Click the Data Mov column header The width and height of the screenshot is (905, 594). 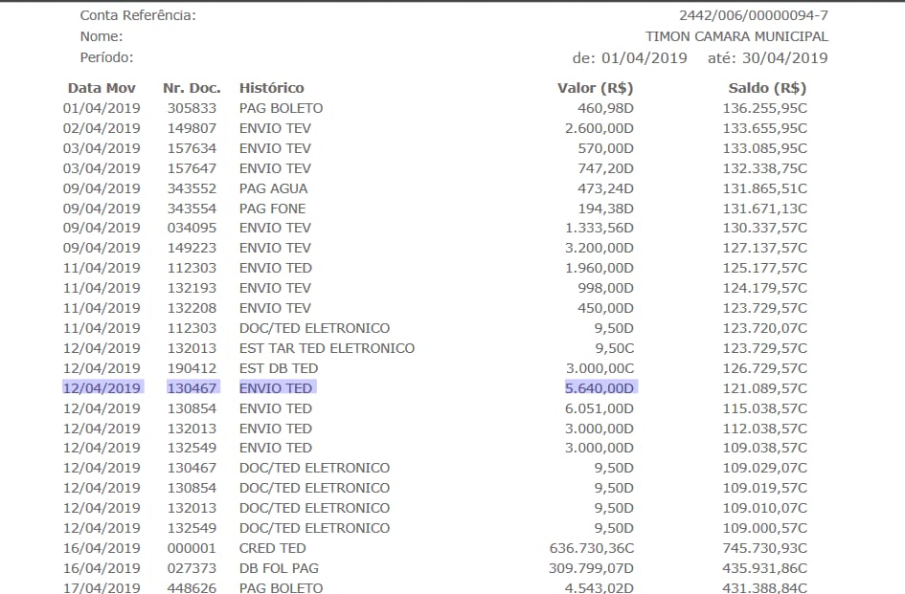coord(102,88)
